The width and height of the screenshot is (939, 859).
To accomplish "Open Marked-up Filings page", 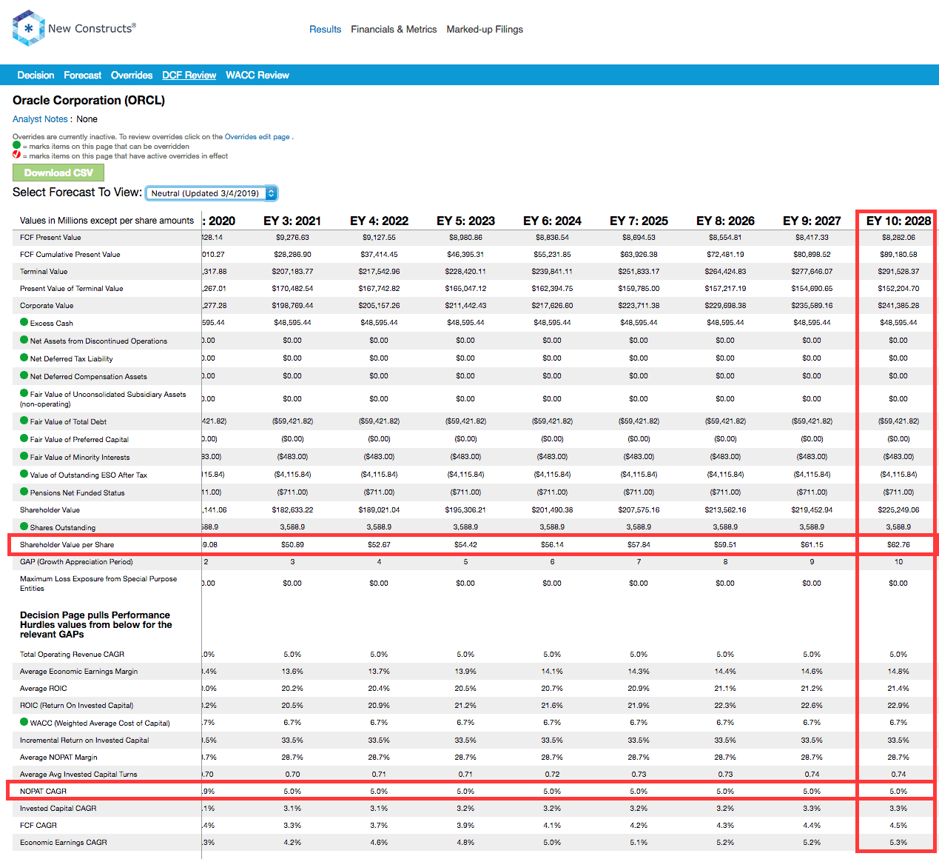I will [485, 30].
